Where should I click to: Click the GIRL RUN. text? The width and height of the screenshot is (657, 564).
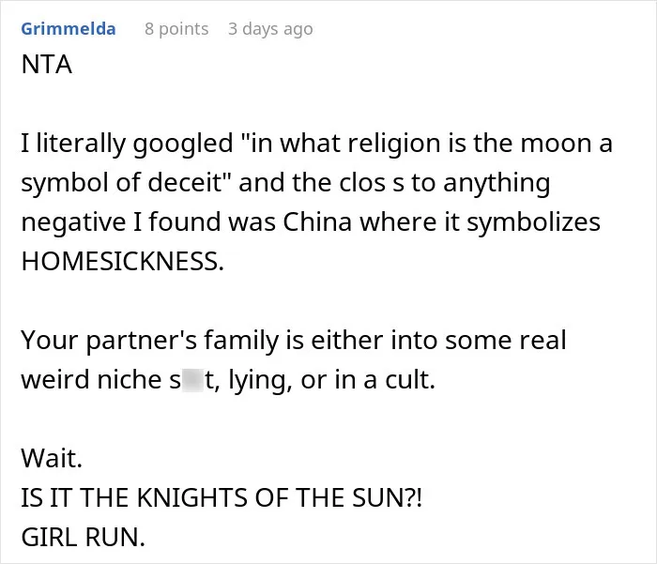click(x=83, y=537)
